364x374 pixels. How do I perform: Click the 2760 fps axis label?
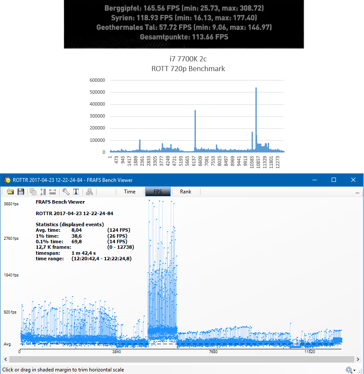[11, 239]
